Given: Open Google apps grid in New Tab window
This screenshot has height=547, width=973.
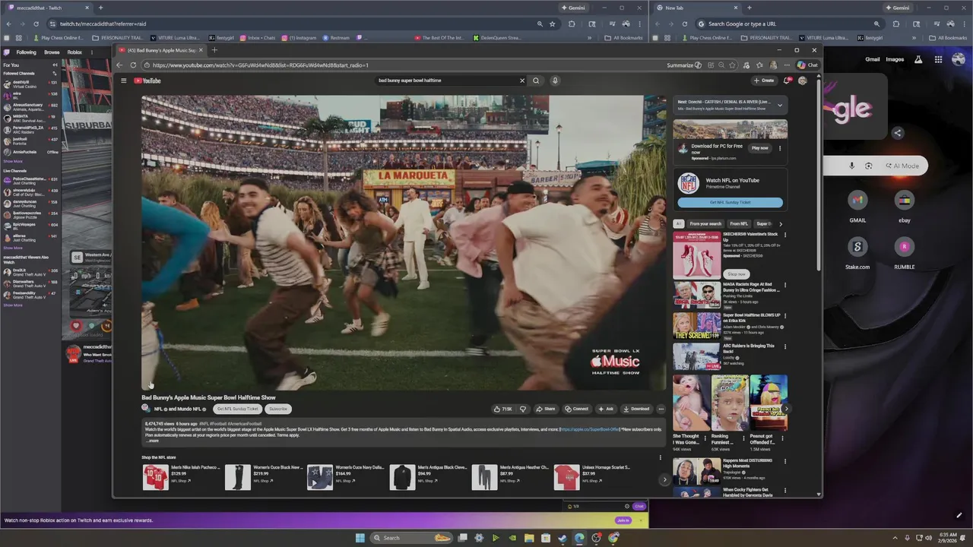Looking at the screenshot, I should 939,59.
